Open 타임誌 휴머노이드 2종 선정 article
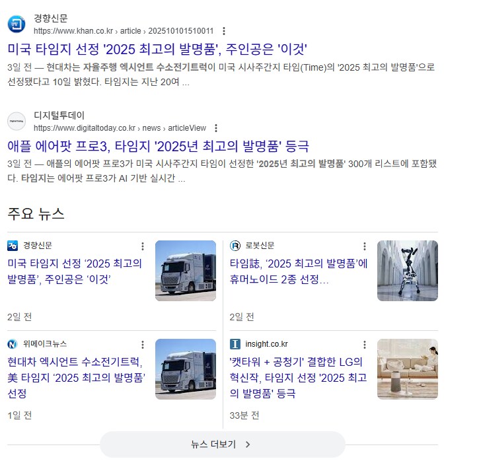 tap(299, 271)
